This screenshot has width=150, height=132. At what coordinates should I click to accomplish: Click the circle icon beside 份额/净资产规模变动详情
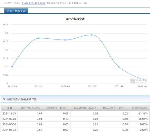click(4, 99)
